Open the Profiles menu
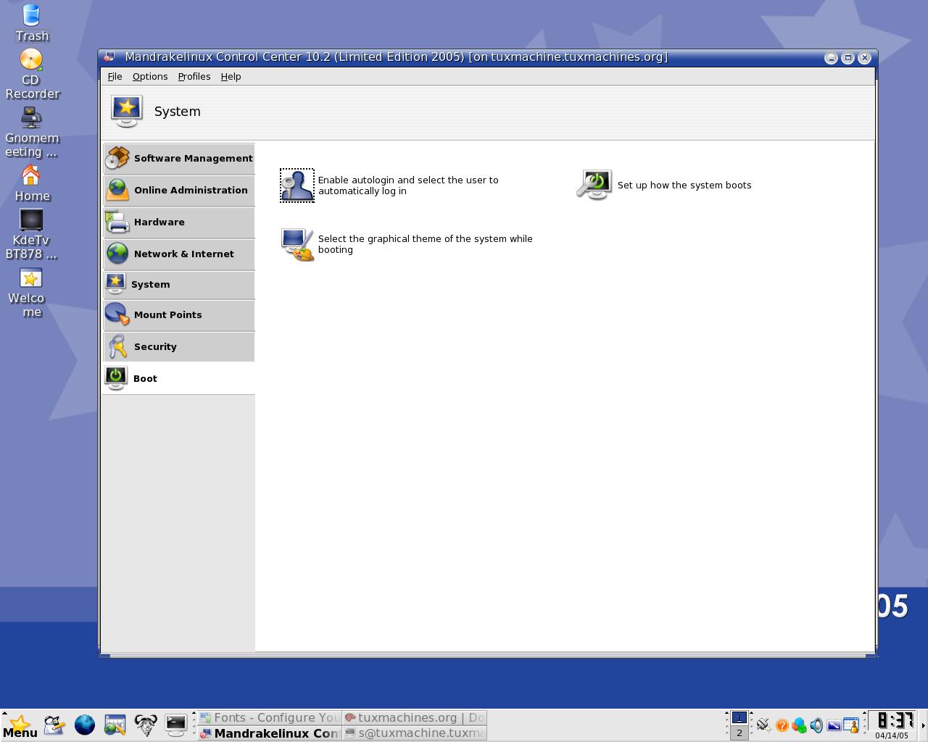 click(194, 76)
